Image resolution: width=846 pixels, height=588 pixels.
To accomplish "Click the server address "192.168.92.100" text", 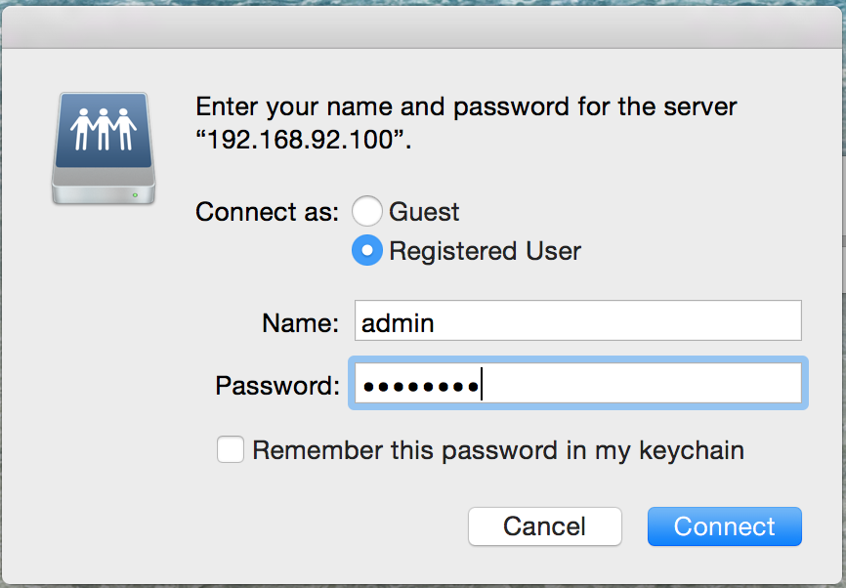I will pyautogui.click(x=304, y=139).
